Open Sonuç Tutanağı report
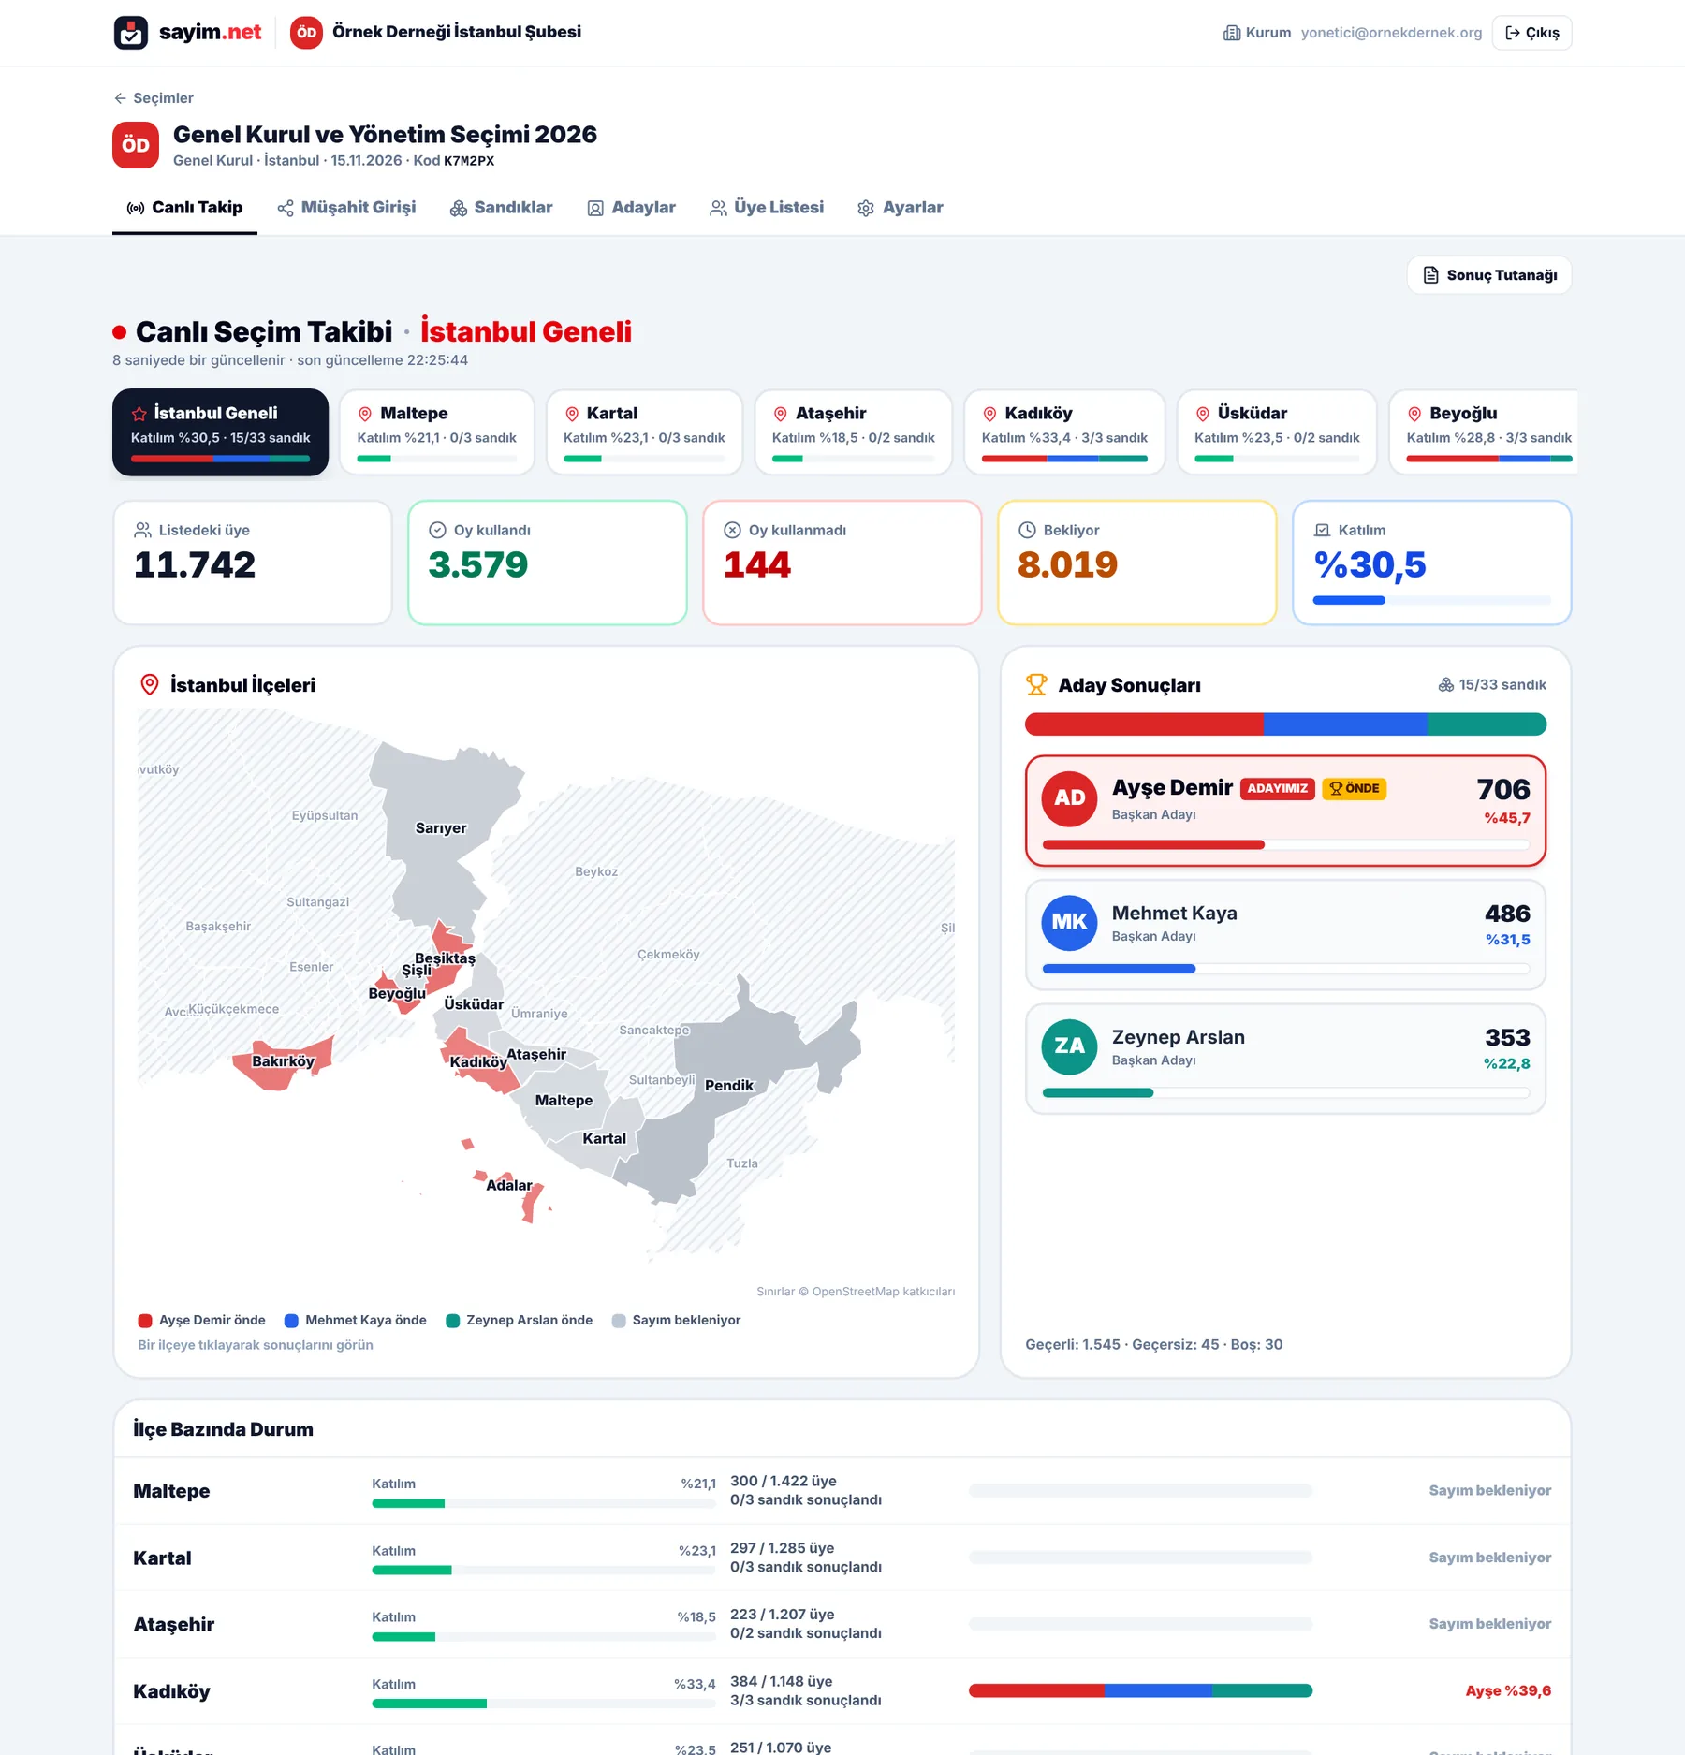 point(1489,275)
